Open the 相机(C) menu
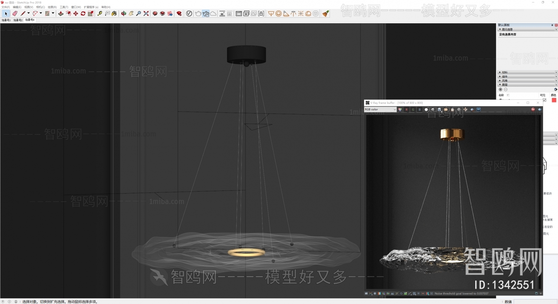The image size is (558, 304). pyautogui.click(x=40, y=7)
